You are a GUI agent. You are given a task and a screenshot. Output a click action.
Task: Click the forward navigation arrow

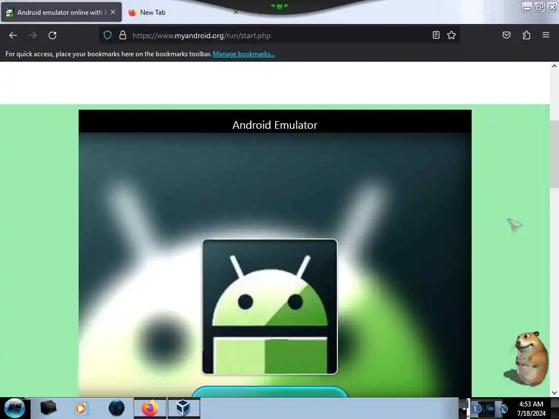(33, 35)
